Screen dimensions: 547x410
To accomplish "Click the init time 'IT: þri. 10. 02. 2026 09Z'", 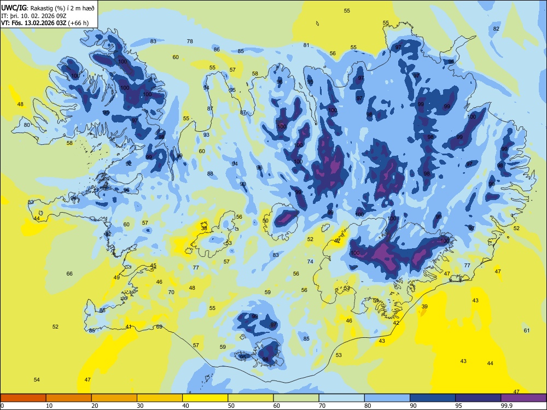I will [x=33, y=16].
